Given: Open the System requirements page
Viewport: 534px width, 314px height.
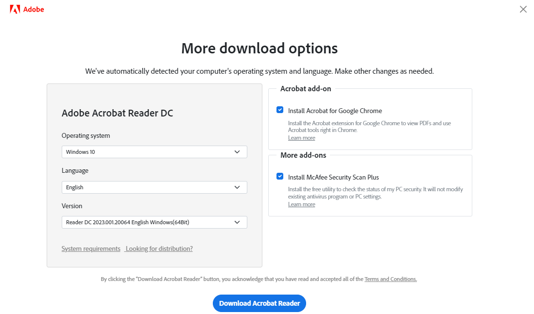Looking at the screenshot, I should pos(90,248).
